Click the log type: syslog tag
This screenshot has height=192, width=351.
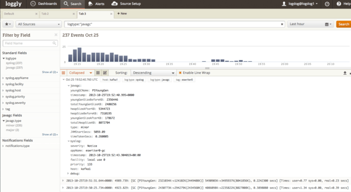click(x=134, y=80)
